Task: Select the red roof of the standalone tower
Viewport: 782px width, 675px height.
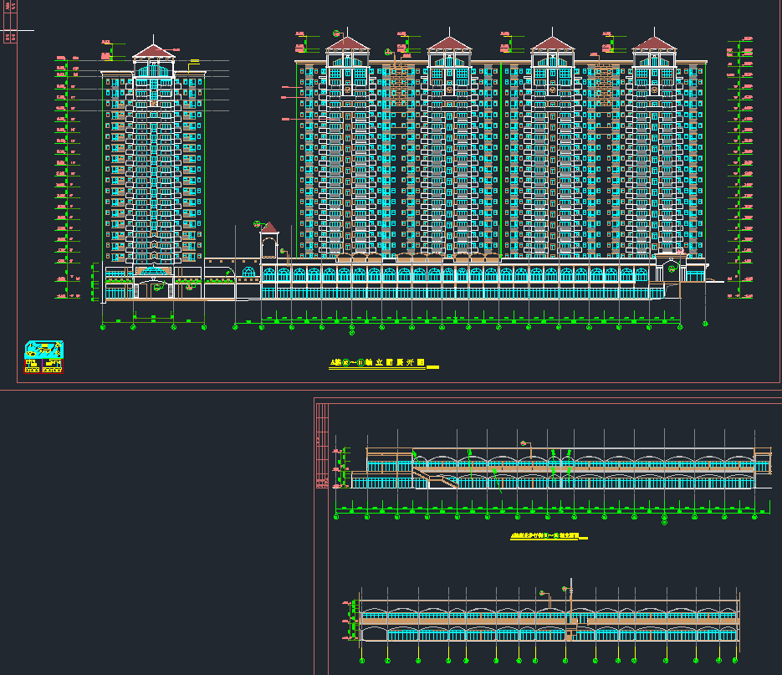Action: coord(154,51)
